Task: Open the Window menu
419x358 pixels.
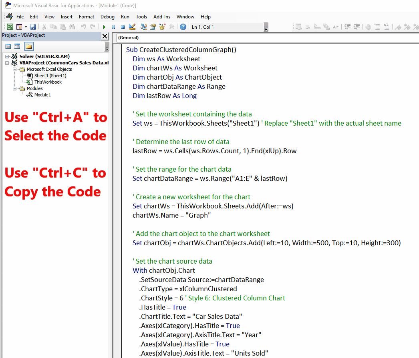Action: tap(185, 17)
